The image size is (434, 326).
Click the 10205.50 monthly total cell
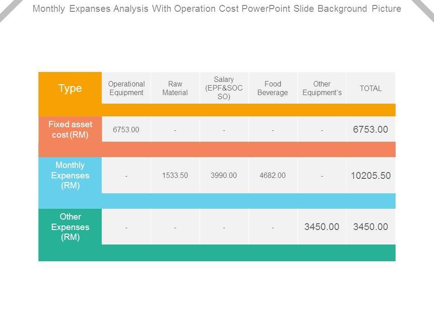pos(371,176)
